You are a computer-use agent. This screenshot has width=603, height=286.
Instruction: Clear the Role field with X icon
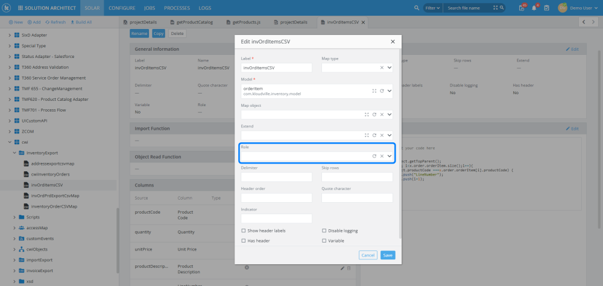tap(382, 156)
